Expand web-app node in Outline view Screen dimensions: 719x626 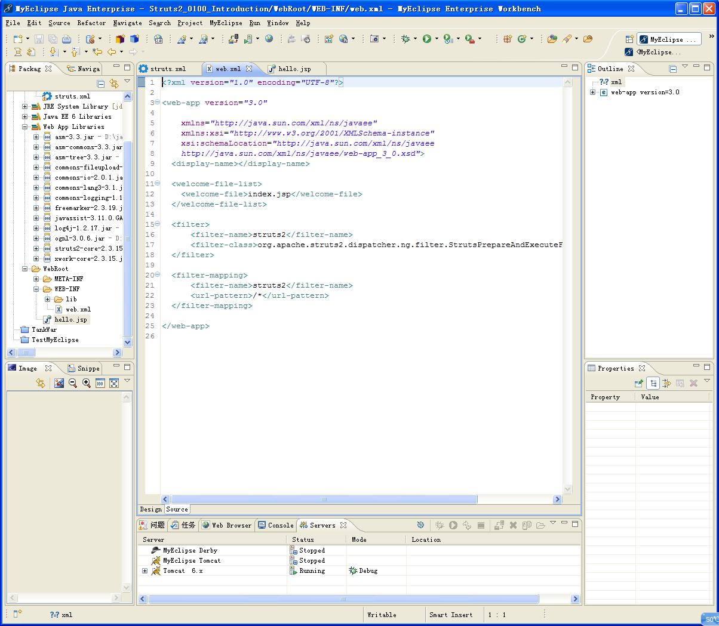pyautogui.click(x=592, y=92)
